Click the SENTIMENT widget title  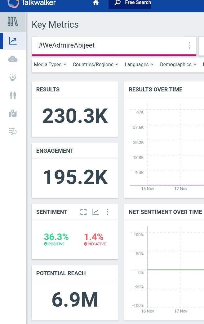(52, 212)
